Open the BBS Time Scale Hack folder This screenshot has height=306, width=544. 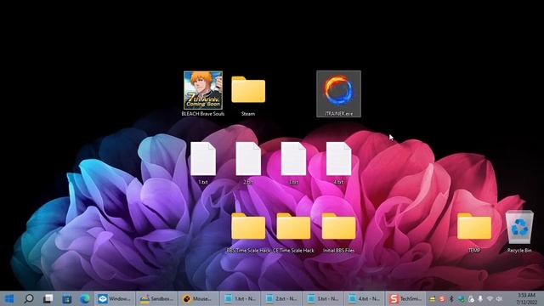coord(248,233)
